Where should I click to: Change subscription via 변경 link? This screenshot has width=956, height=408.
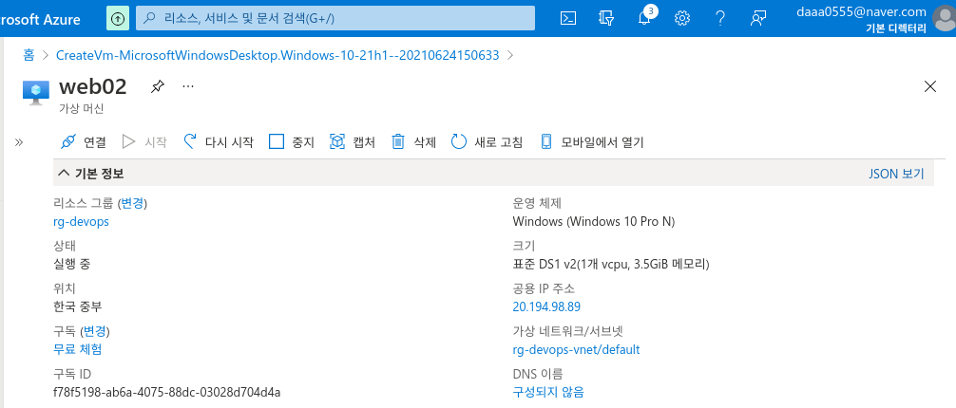point(95,331)
